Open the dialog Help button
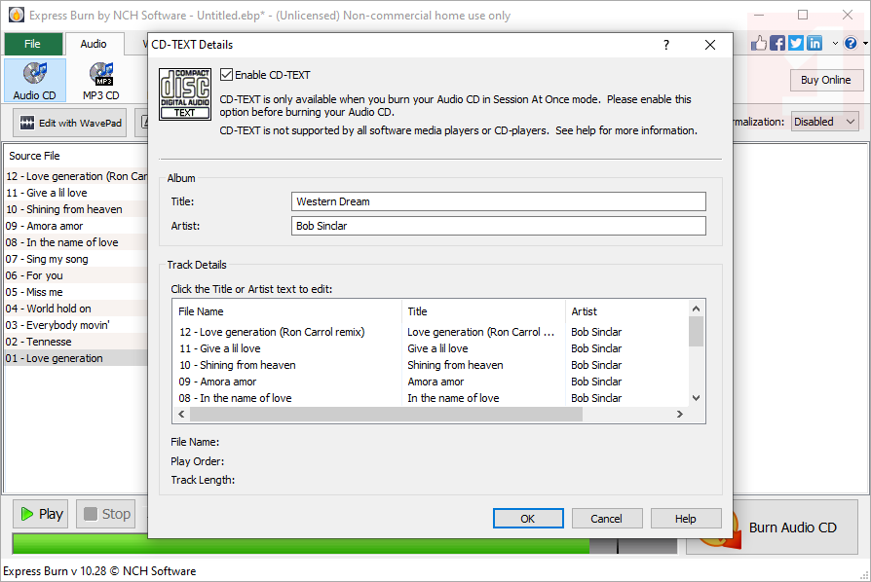Image resolution: width=871 pixels, height=582 pixels. tap(686, 518)
